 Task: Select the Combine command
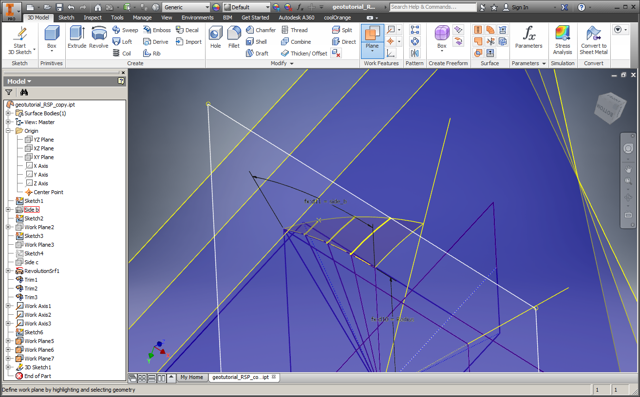click(296, 42)
